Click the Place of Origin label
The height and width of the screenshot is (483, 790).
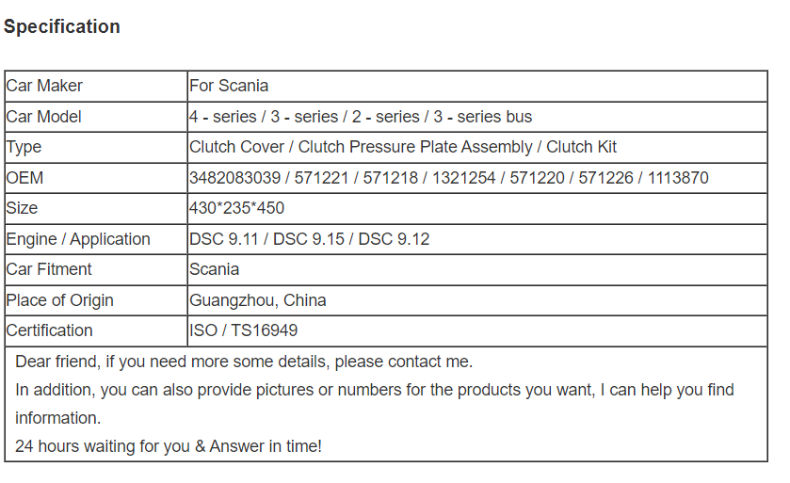click(59, 300)
